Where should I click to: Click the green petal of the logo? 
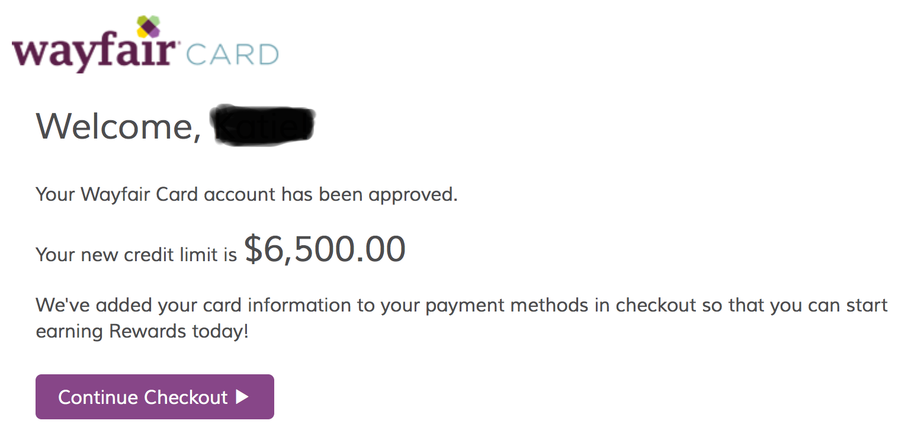(x=156, y=20)
